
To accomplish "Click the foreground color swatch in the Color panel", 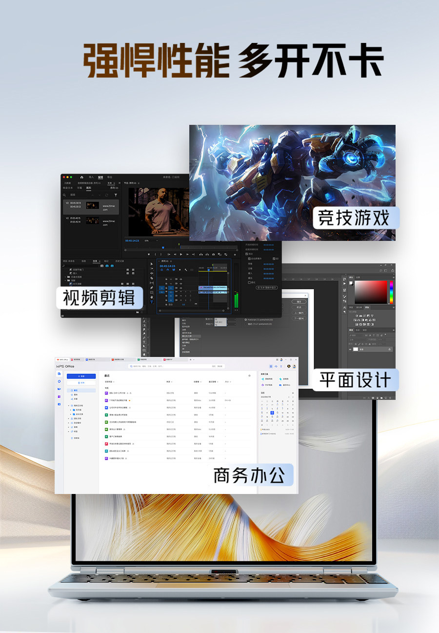I will pos(351,283).
